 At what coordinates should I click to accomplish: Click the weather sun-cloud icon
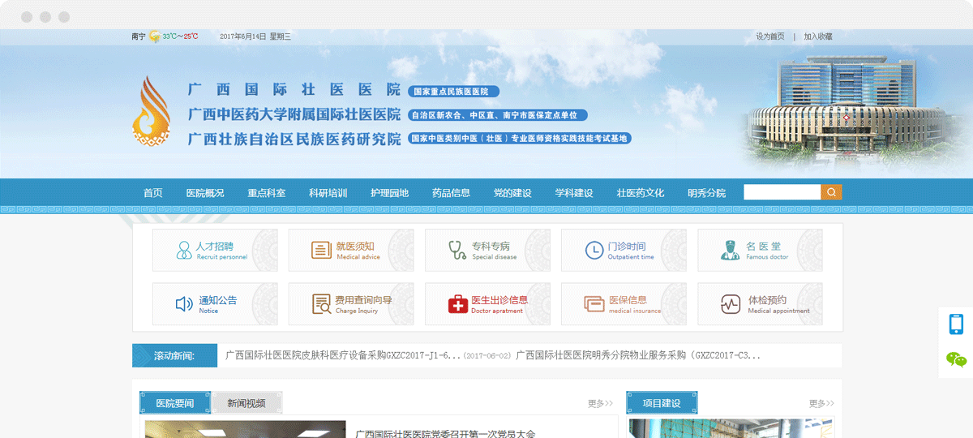(x=154, y=36)
